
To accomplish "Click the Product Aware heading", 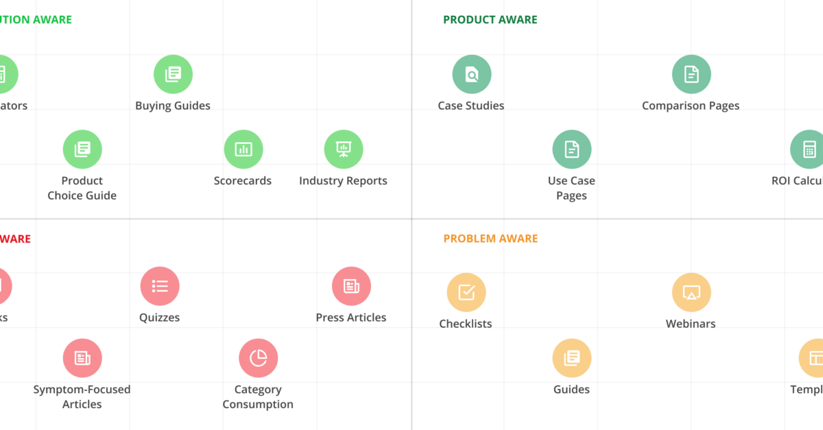I will [x=490, y=20].
